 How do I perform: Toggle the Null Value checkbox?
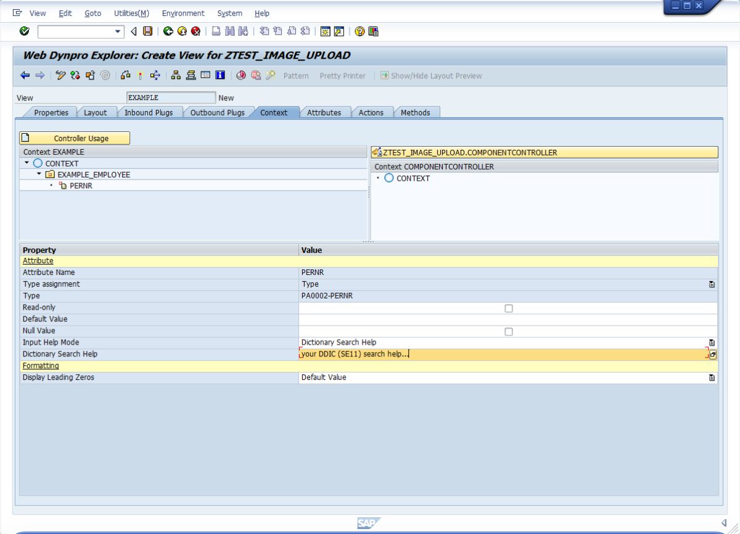click(509, 331)
